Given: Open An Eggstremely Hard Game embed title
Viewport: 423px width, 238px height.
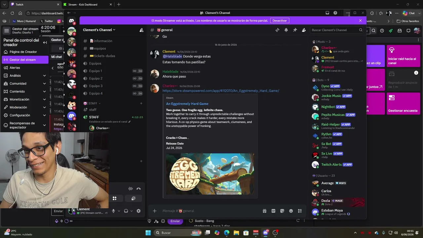Looking at the screenshot, I should [x=187, y=104].
